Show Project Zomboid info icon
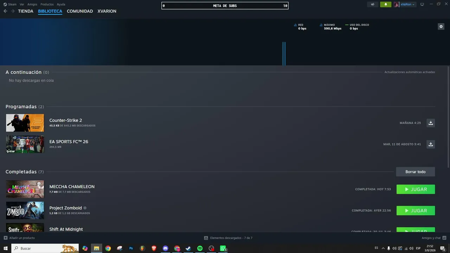The height and width of the screenshot is (253, 450). tap(85, 208)
